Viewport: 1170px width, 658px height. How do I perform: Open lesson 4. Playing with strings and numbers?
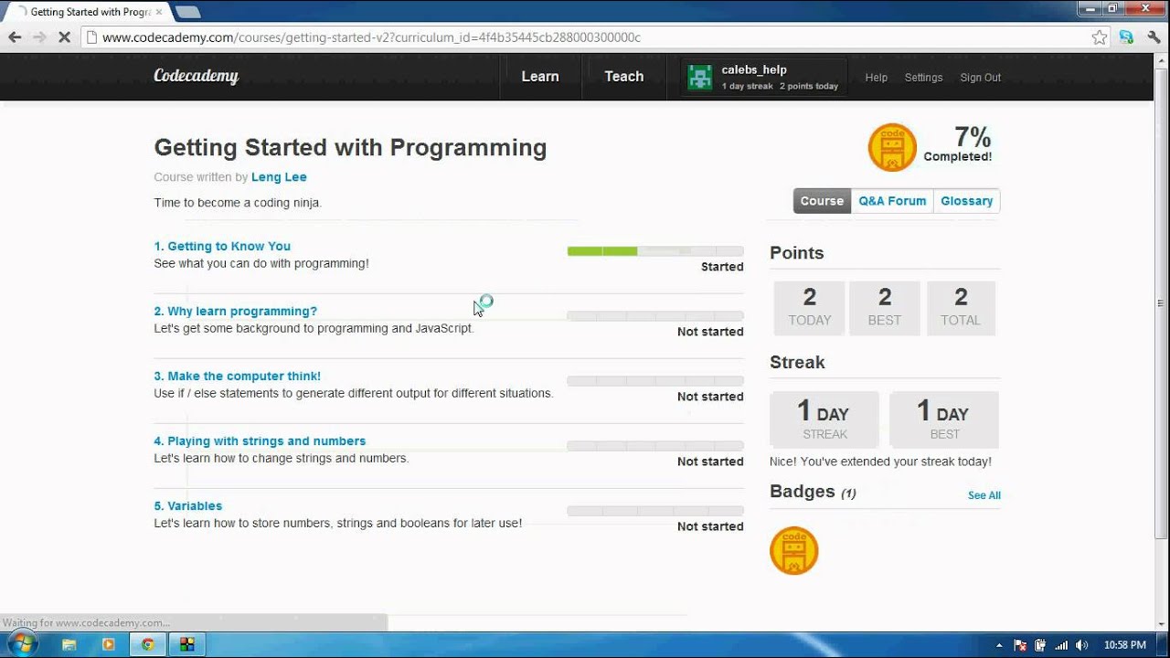pyautogui.click(x=260, y=440)
